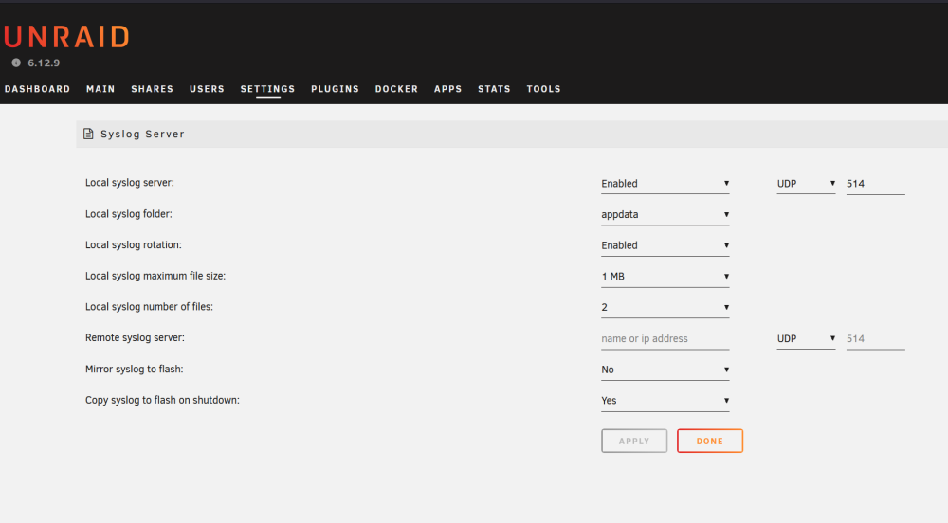
Task: Edit the Local syslog server port 514 field
Action: pyautogui.click(x=875, y=184)
